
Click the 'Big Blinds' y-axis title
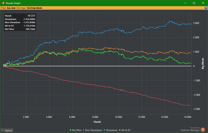[203, 64]
